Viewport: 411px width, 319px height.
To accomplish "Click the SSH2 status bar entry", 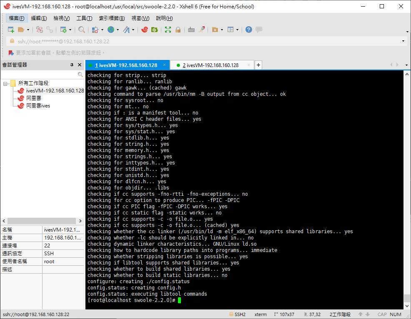I will tap(238, 314).
